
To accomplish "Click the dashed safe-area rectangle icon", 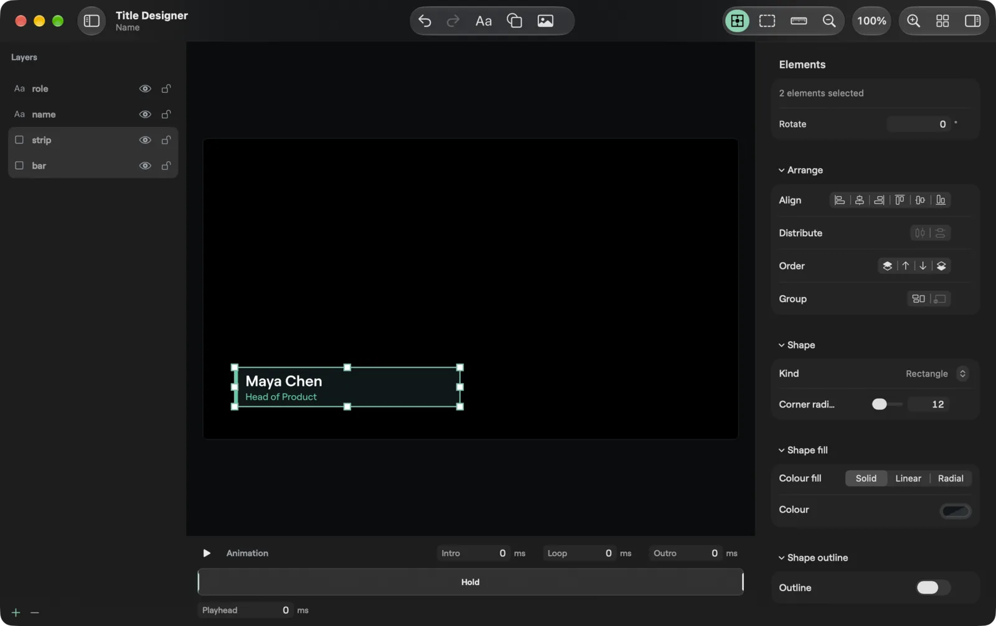I will 767,21.
